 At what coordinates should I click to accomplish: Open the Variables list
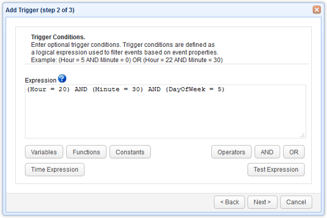pyautogui.click(x=44, y=152)
